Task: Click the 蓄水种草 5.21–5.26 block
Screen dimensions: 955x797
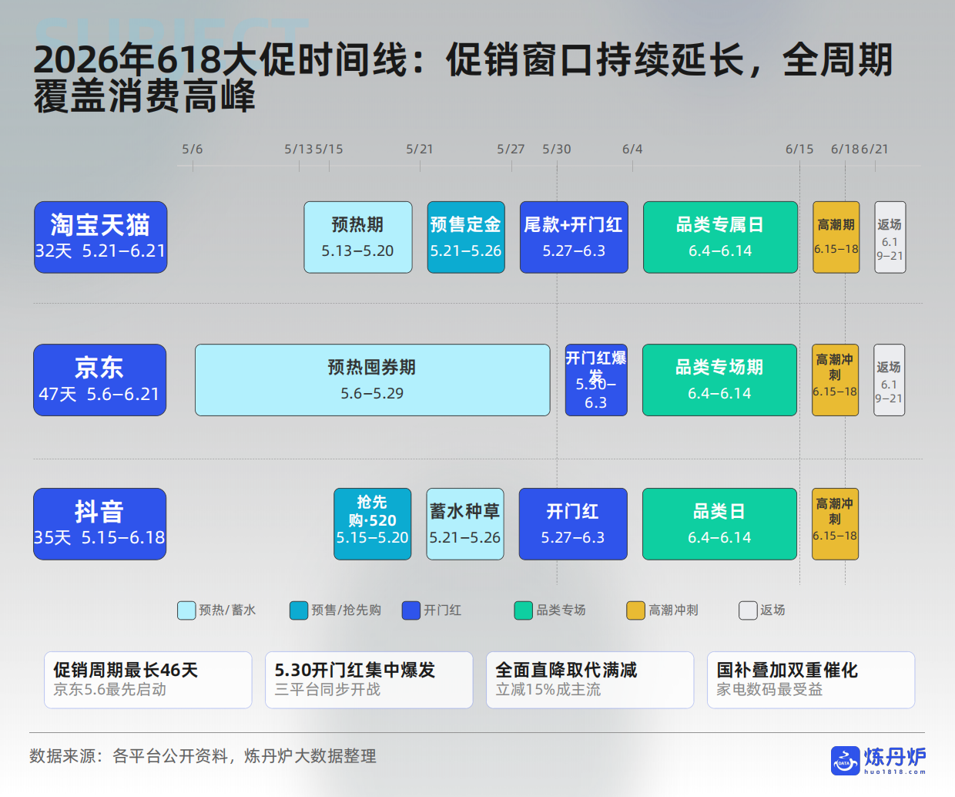Action: pos(465,524)
